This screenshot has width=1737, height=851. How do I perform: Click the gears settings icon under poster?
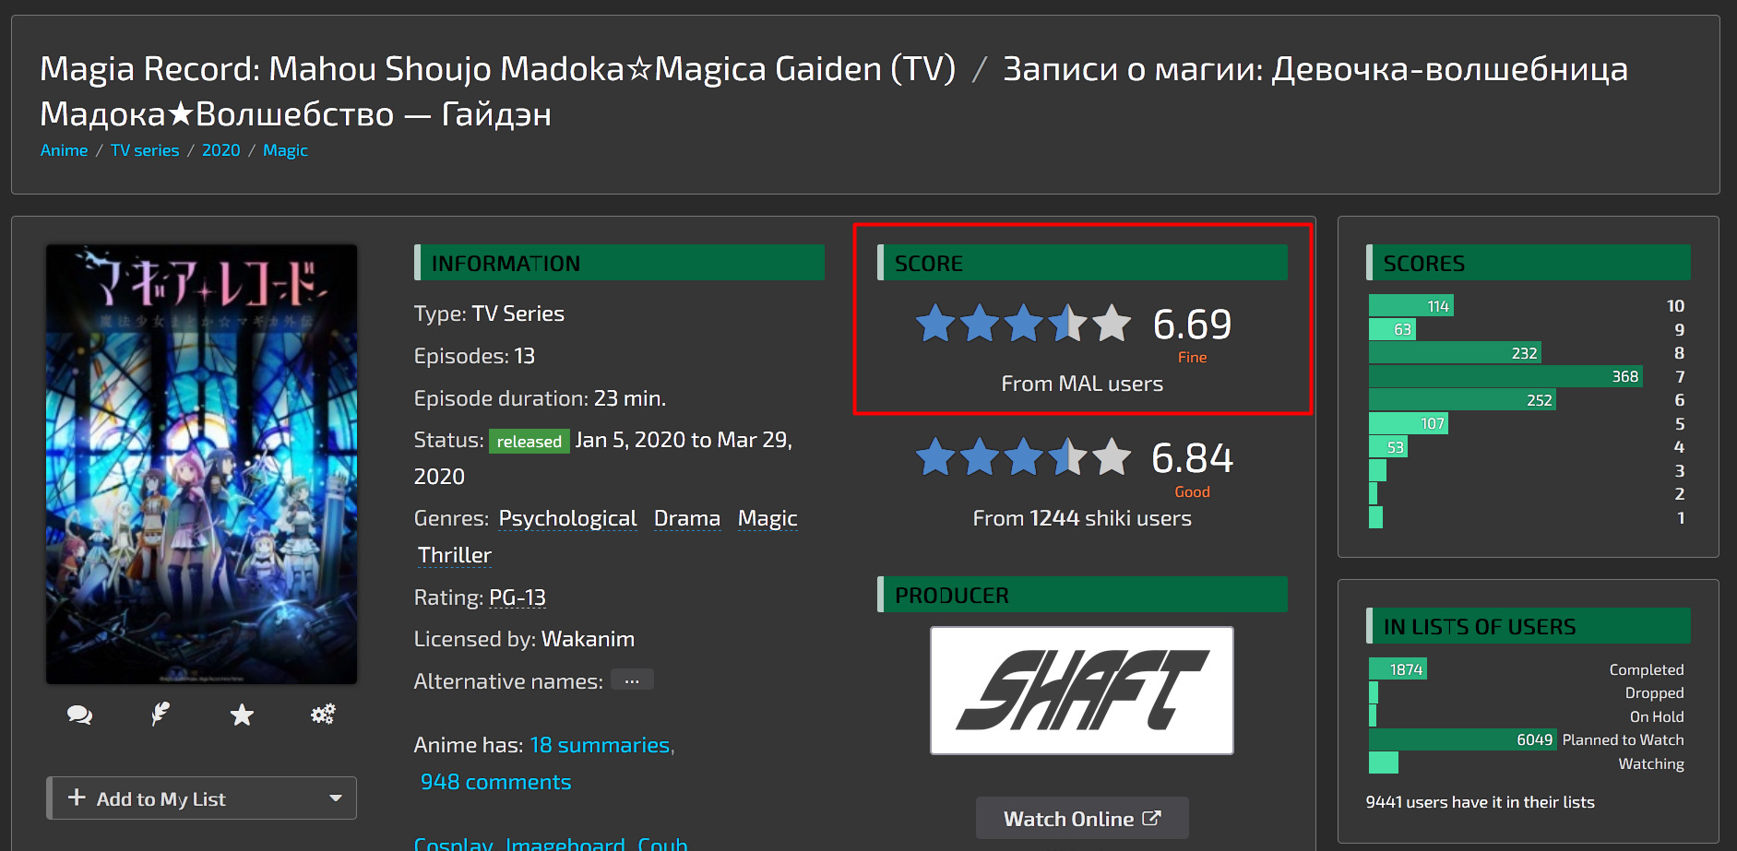(323, 714)
